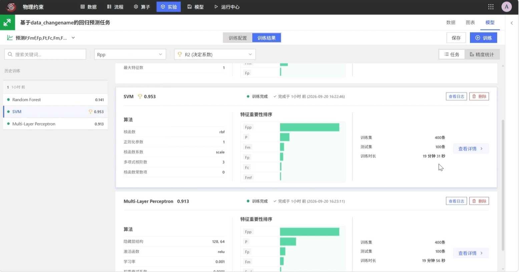Switch to the 图表 tab
The image size is (519, 272).
coord(470,22)
